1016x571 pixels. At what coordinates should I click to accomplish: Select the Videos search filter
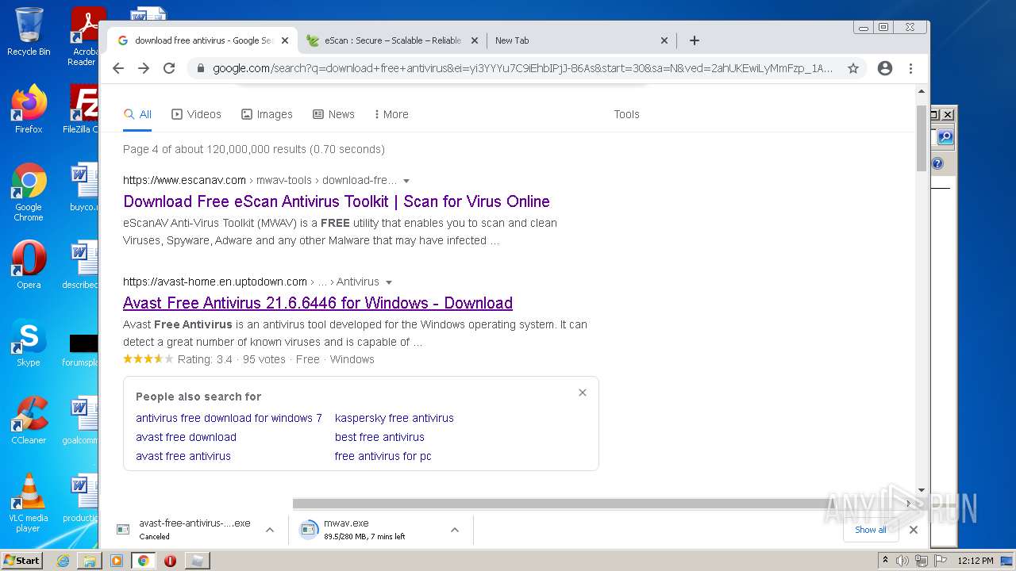(x=196, y=114)
